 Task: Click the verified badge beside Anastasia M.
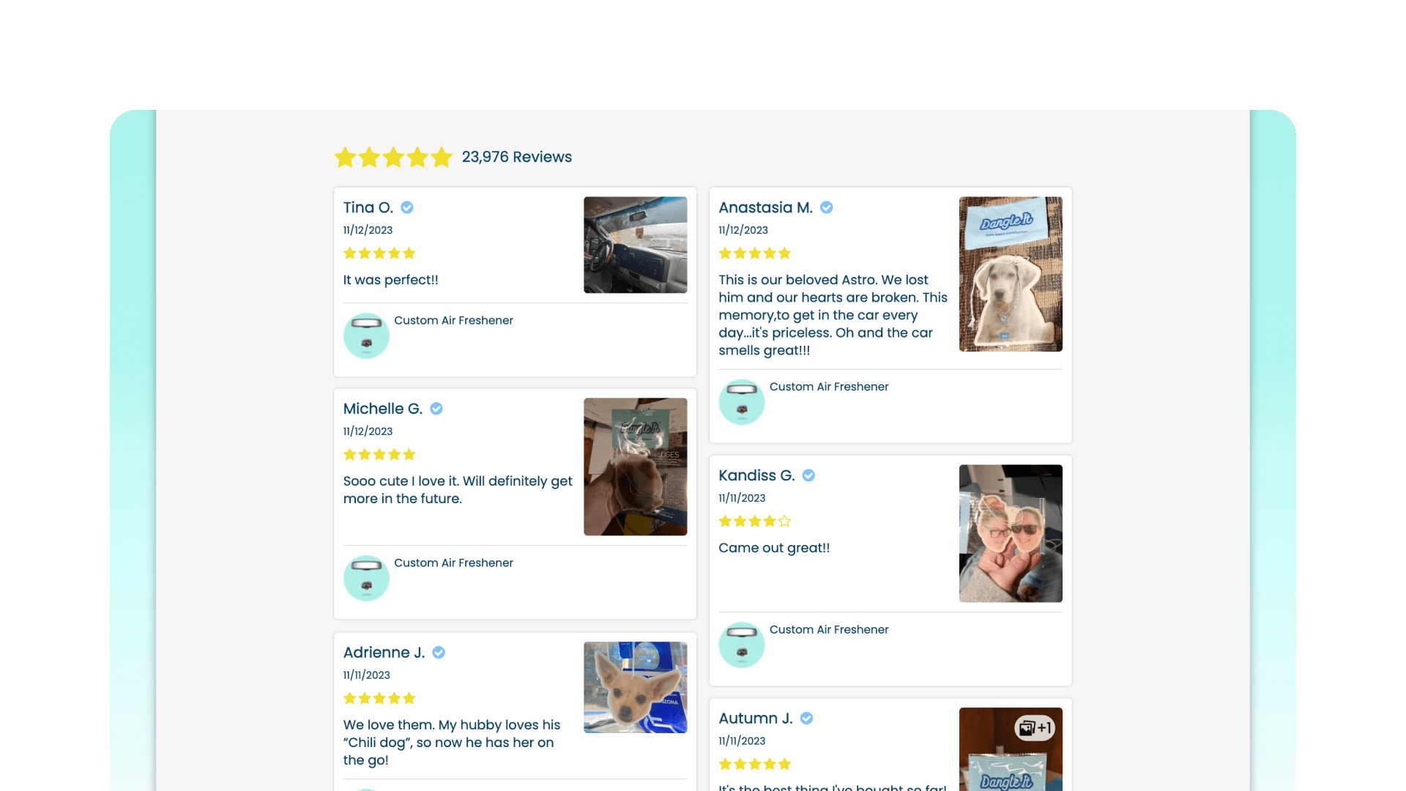click(826, 208)
